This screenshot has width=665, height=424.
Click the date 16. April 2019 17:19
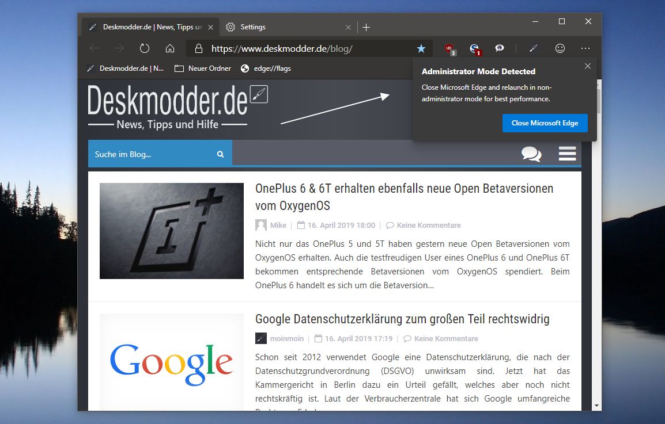(x=359, y=338)
